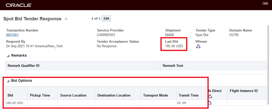Click the Bid column header

10,95
